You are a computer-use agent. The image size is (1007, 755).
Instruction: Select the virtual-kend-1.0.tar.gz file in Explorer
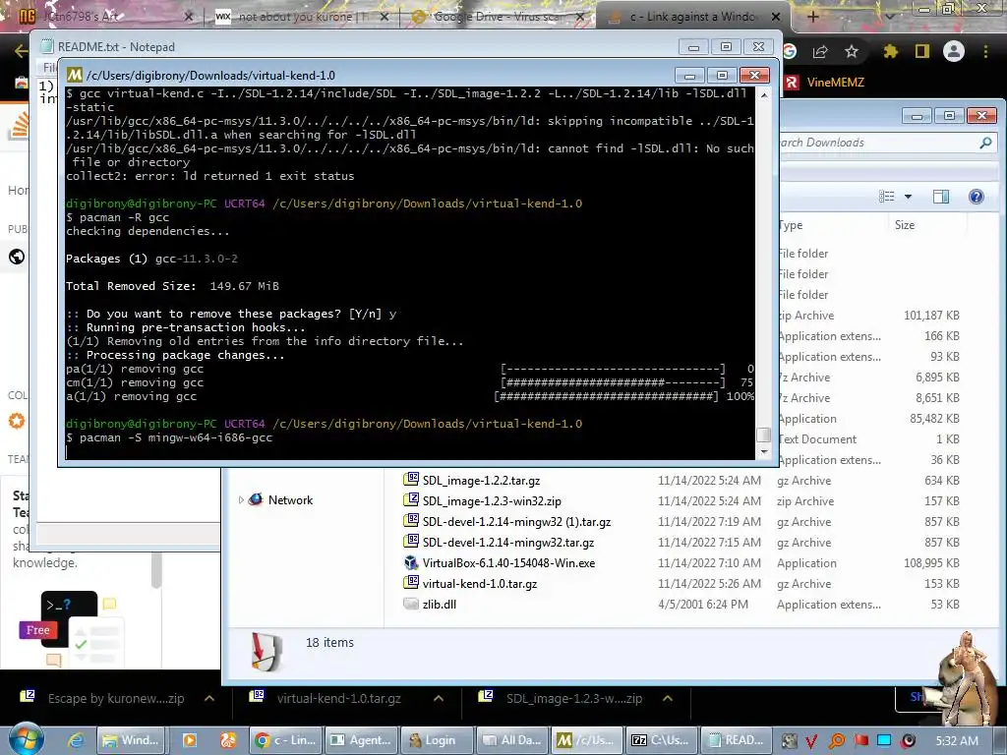[480, 584]
